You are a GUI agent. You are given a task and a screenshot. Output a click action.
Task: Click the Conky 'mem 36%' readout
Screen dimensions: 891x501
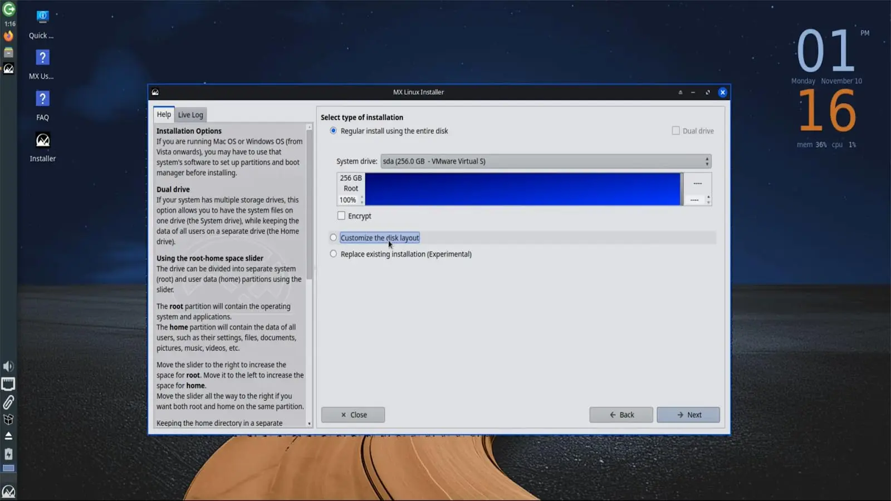tap(811, 145)
